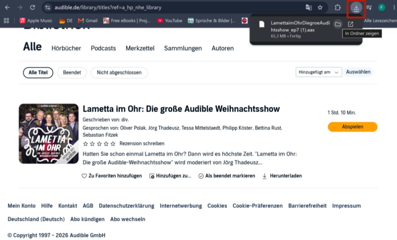The height and width of the screenshot is (240, 397).
Task: Click the Lametta im Ohr cover thumbnail
Action: (49, 134)
